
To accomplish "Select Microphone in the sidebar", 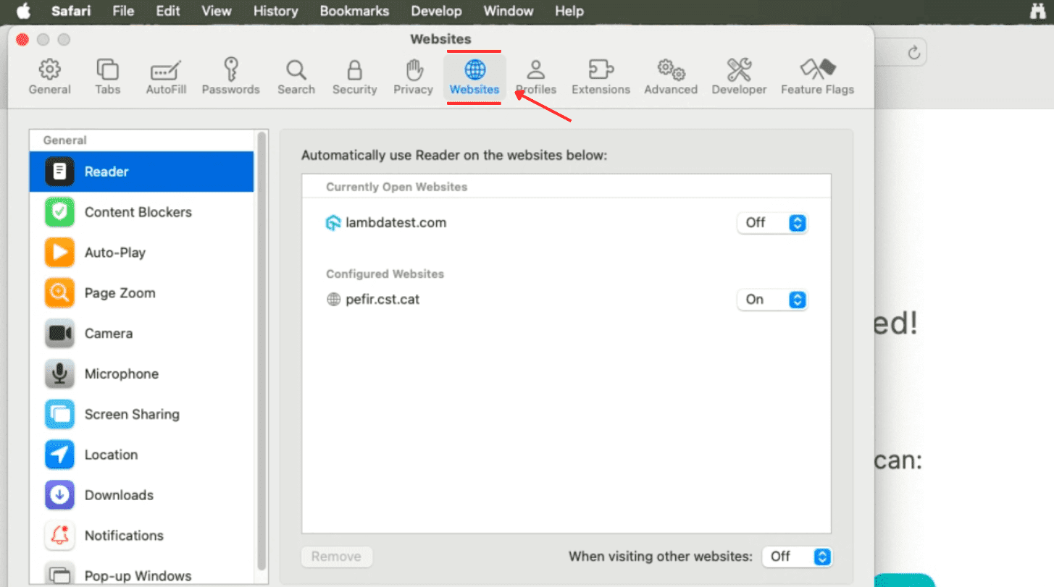I will point(142,374).
